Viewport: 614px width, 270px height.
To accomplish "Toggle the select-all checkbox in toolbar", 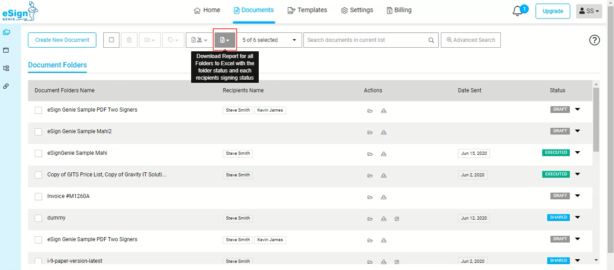I will (x=111, y=40).
